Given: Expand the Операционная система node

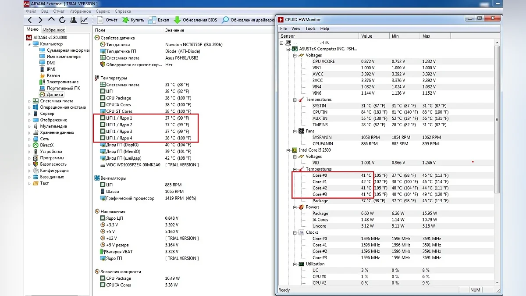Looking at the screenshot, I should coord(30,107).
